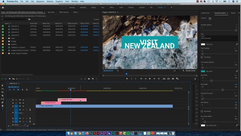241x136 pixels.
Task: Hide track V3 with eye icon
Action: coord(23,100)
